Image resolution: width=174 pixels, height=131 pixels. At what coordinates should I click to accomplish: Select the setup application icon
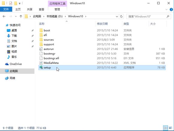(41, 67)
